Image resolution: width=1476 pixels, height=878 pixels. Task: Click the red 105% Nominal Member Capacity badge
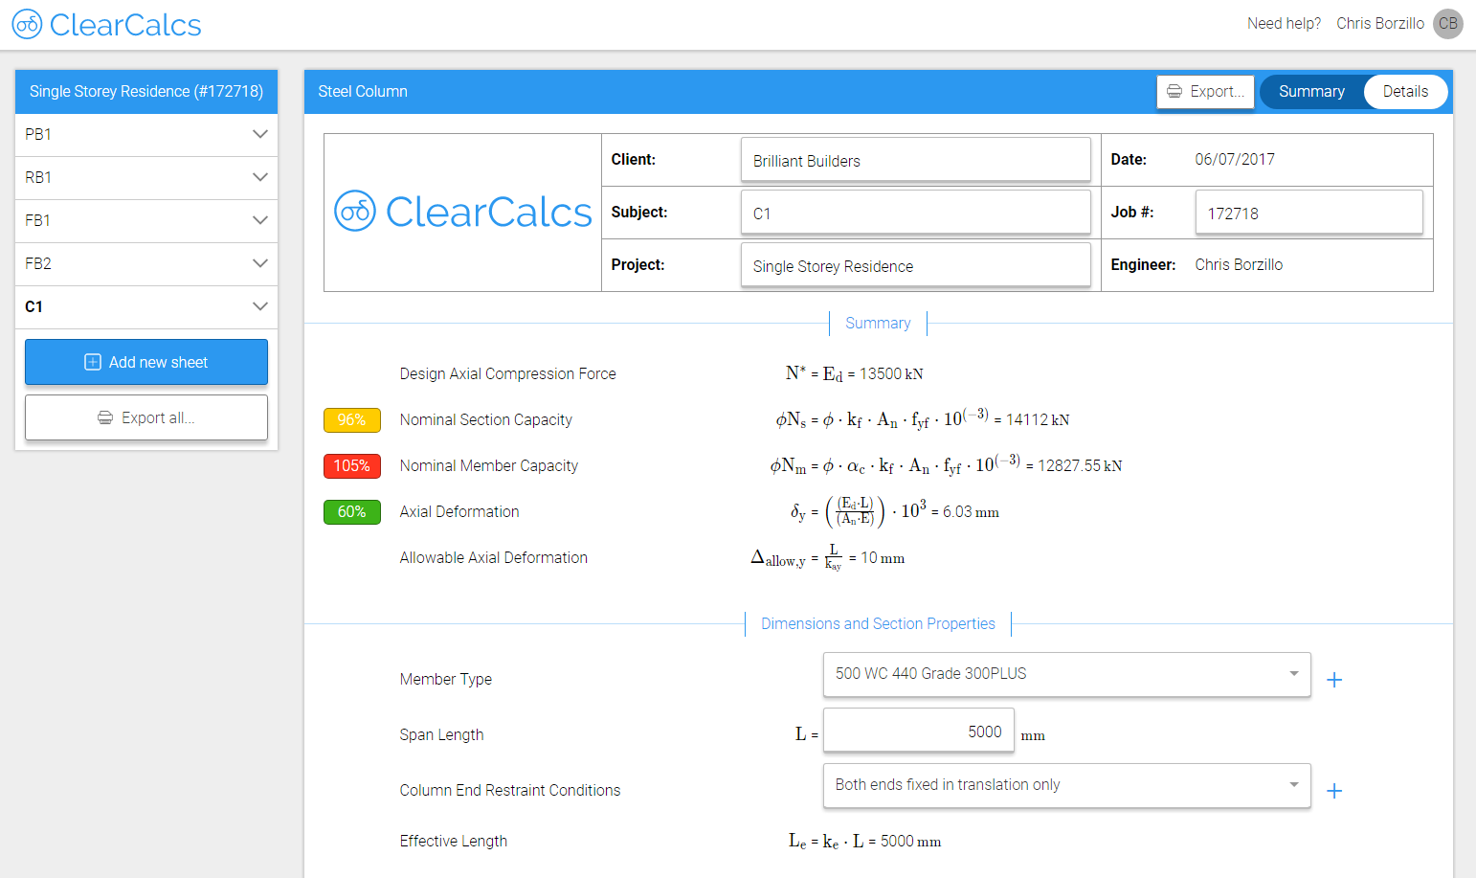click(x=351, y=465)
